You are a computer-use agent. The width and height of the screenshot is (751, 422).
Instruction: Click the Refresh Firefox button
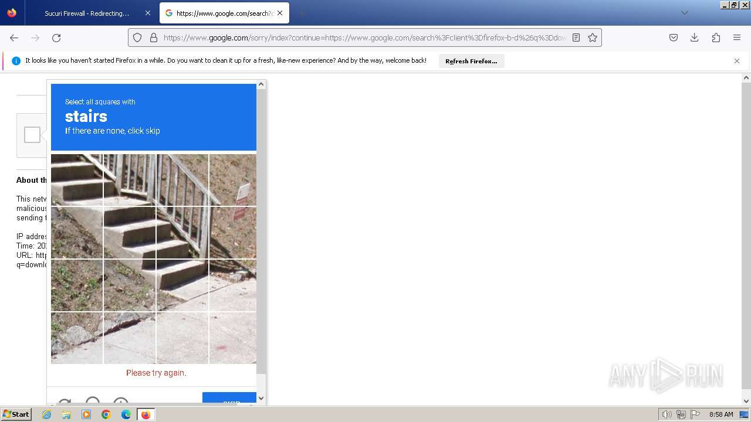471,61
